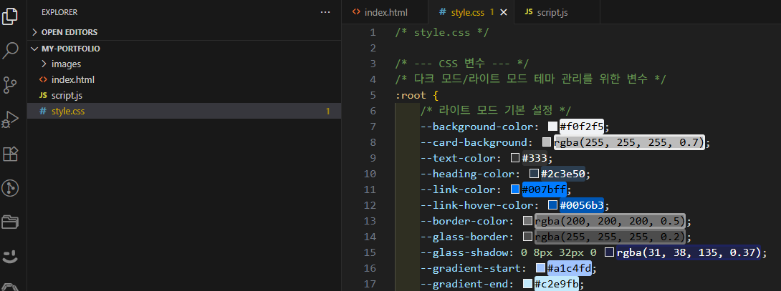
Task: Click the #2c3e50 heading-color swatch
Action: point(535,174)
